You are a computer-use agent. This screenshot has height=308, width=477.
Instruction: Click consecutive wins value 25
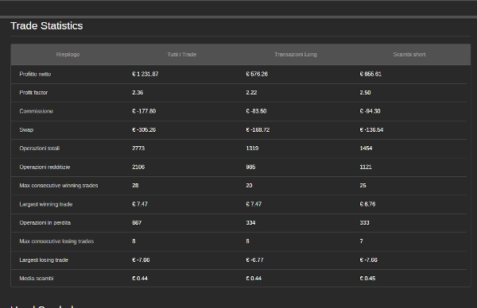click(x=363, y=186)
